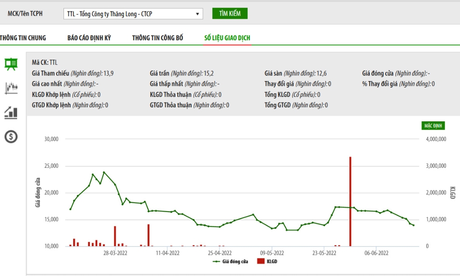Viewport: 460px width, 276px height.
Task: Select the SỐ LIỆU GIAO DỊCH tab
Action: (227, 38)
